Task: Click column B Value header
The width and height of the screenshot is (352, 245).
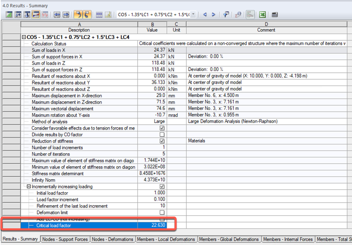Action: (152, 27)
